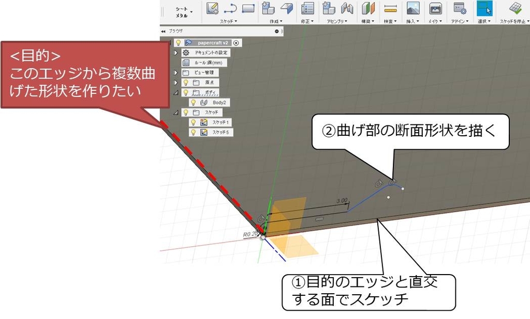Image resolution: width=530 pixels, height=319 pixels.
Task: Click the Create Flange tool icon
Action: pos(285,8)
